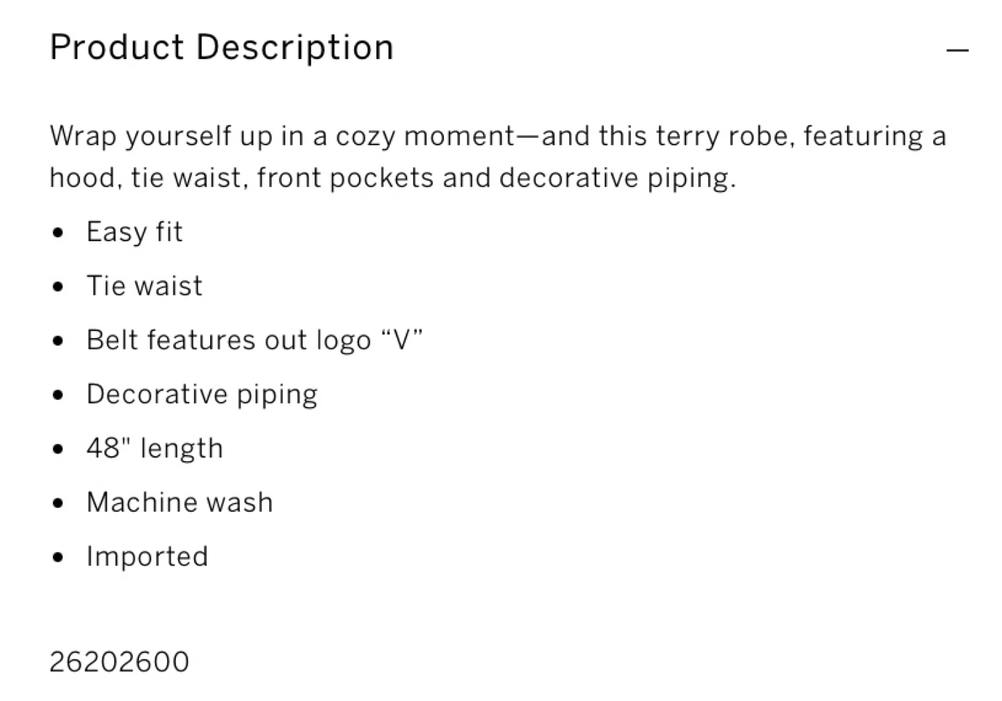
Task: Click the bullet beside Easy fit
Action: pyautogui.click(x=58, y=233)
